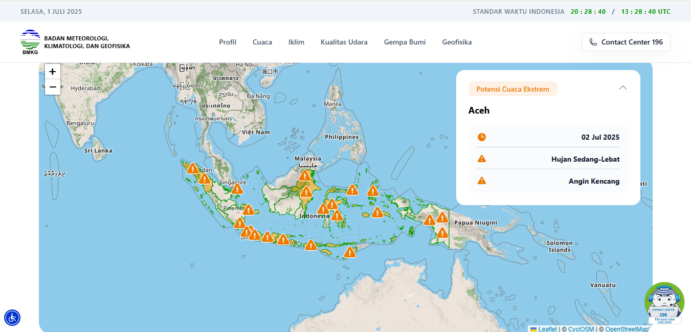Open the Geofisika menu

click(457, 42)
